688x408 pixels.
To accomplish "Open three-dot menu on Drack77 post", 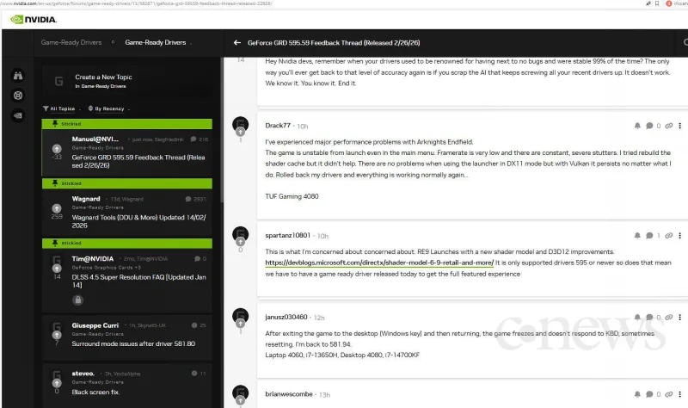I will (x=679, y=126).
